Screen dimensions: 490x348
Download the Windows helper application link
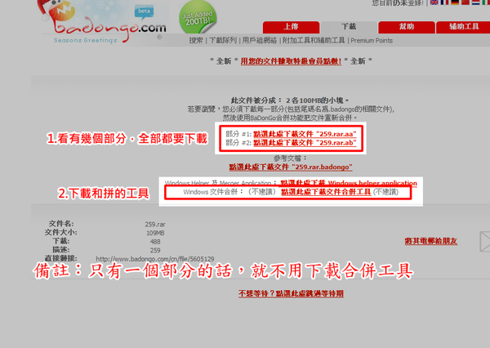click(349, 183)
